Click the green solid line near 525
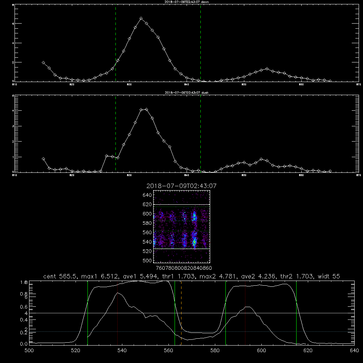 [x=87, y=313]
